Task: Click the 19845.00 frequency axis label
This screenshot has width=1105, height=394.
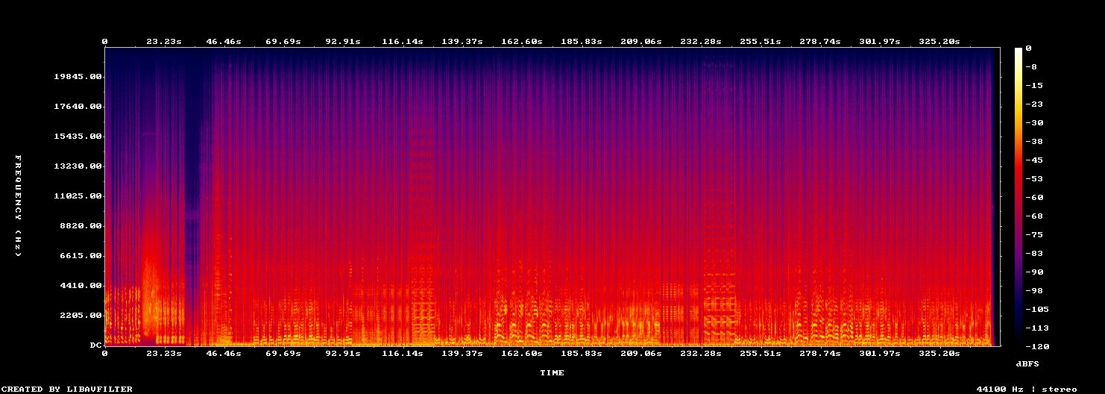Action: [x=78, y=77]
